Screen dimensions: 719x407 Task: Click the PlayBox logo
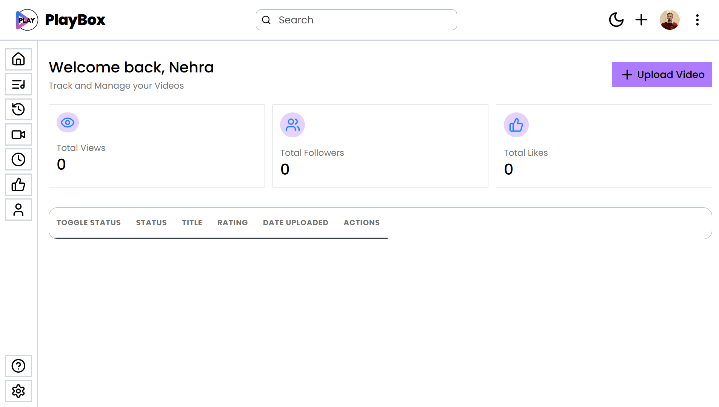click(x=26, y=20)
